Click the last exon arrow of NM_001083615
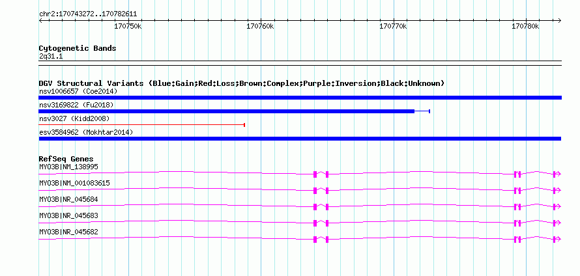 click(557, 191)
